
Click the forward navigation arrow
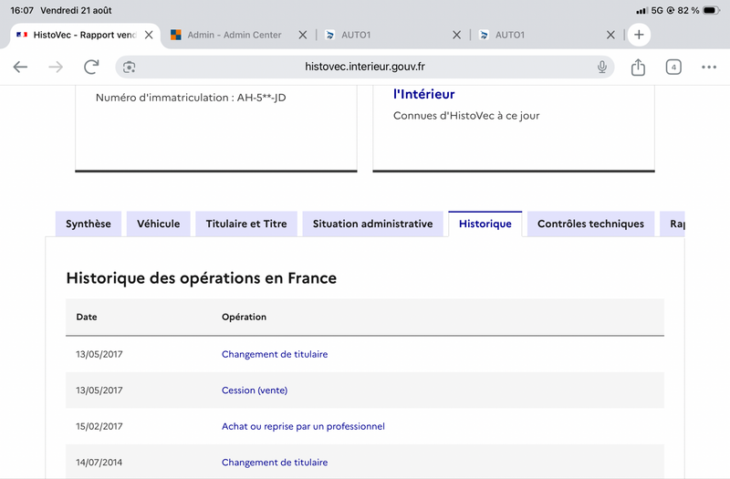(56, 67)
